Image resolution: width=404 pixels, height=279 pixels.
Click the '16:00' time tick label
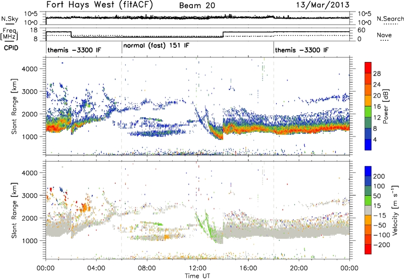(x=248, y=268)
